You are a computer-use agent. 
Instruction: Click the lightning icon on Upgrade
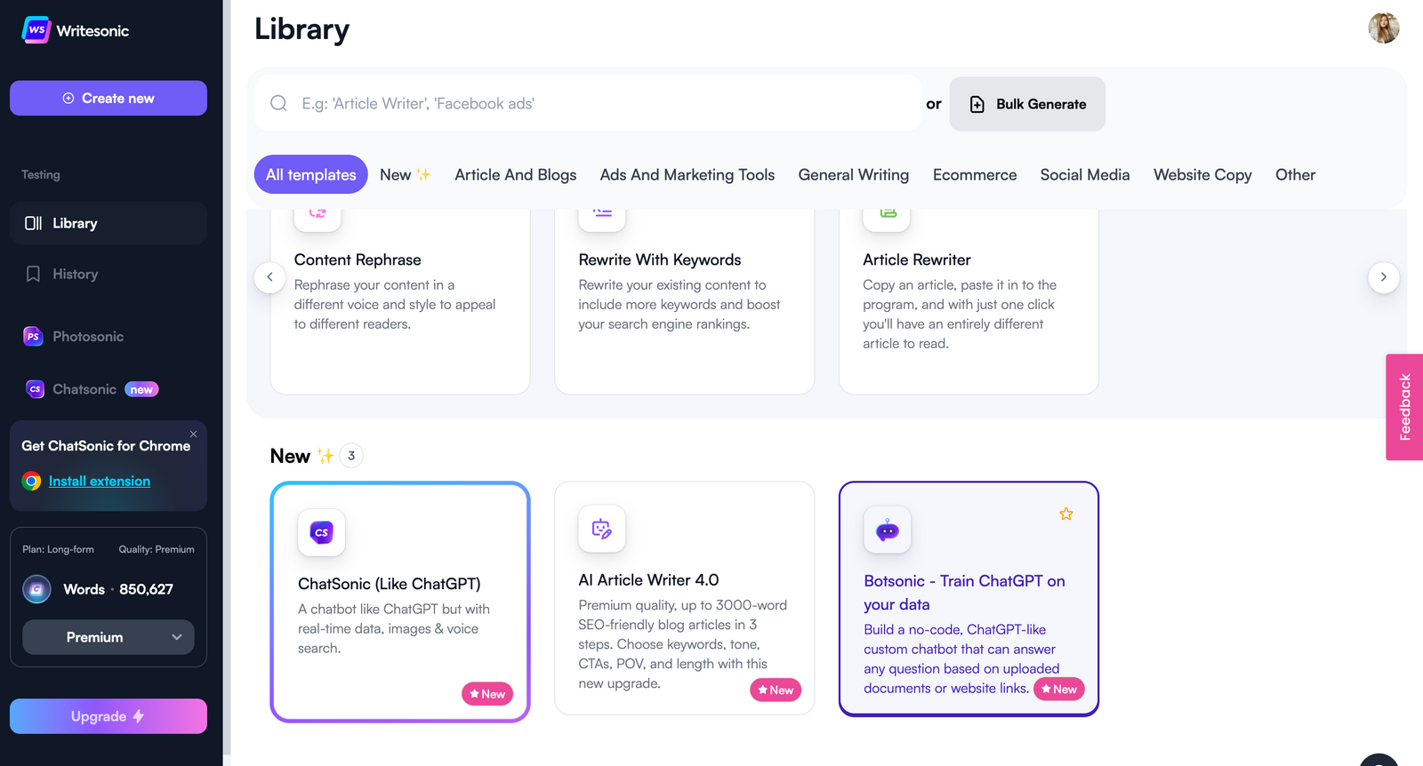(138, 716)
